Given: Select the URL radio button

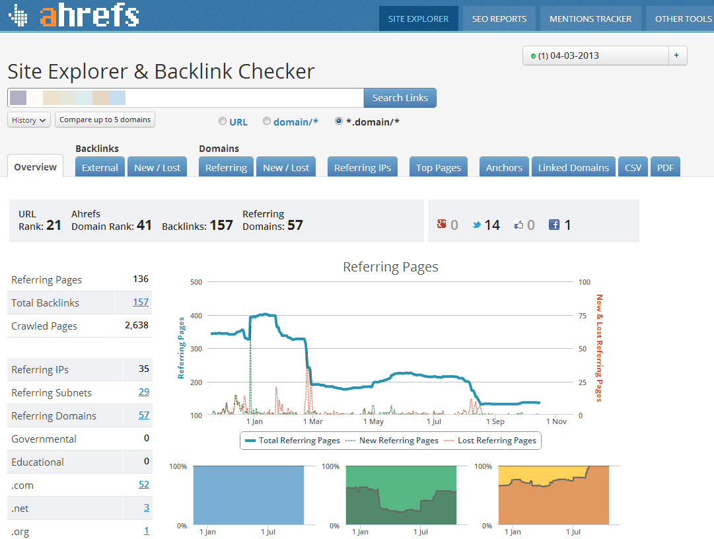Looking at the screenshot, I should (223, 122).
